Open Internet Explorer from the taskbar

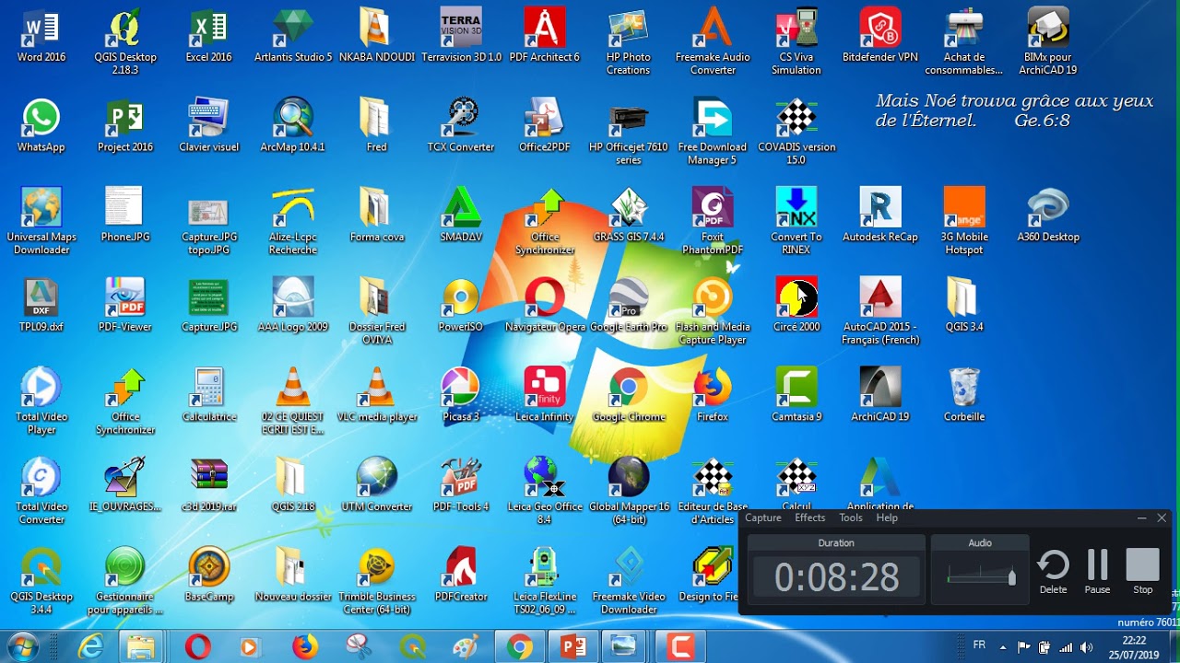pyautogui.click(x=90, y=647)
